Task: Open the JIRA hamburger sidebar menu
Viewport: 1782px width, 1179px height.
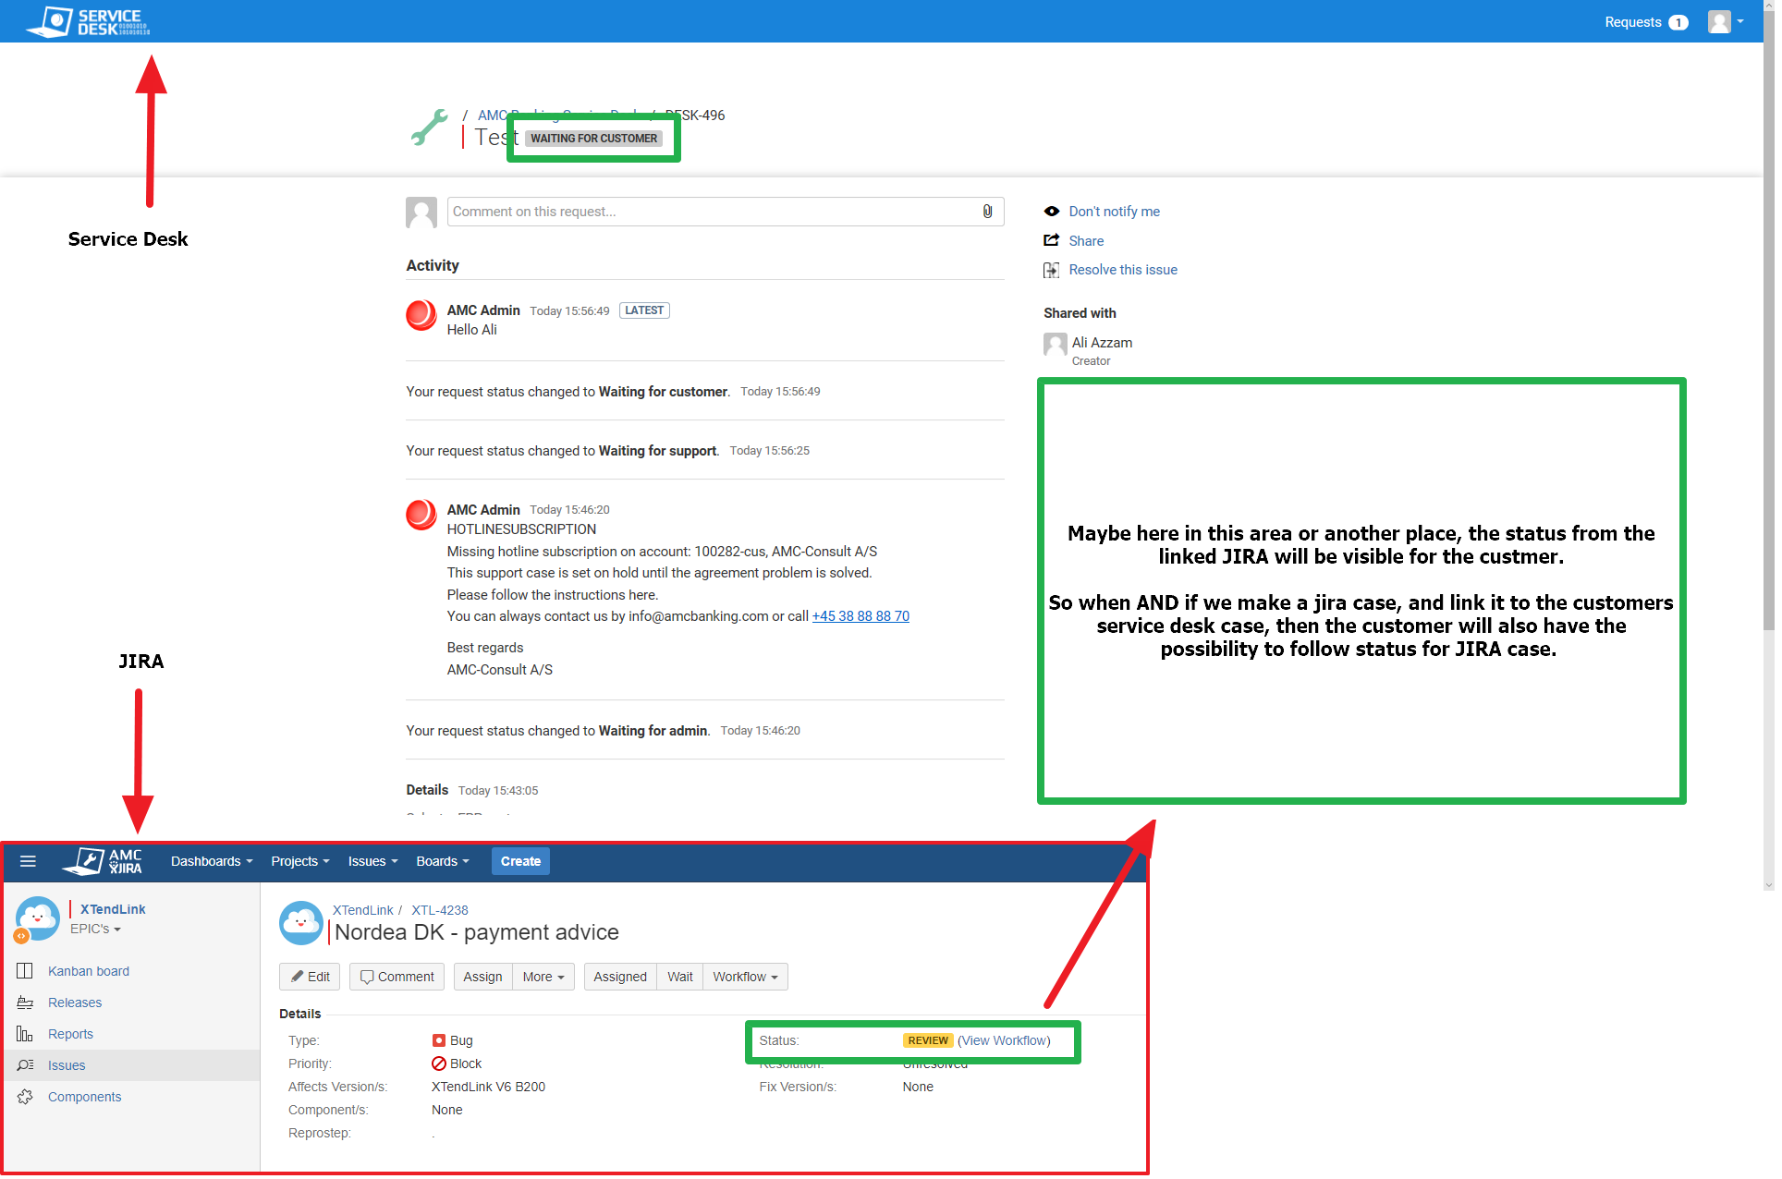Action: click(28, 861)
